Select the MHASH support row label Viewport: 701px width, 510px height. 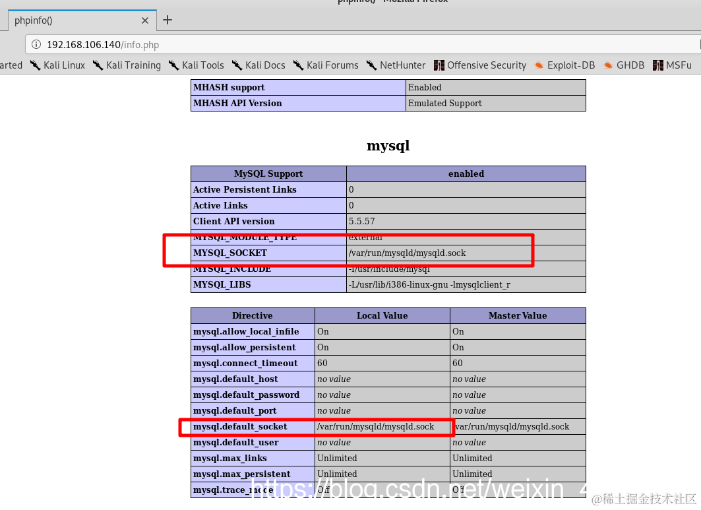pyautogui.click(x=229, y=87)
